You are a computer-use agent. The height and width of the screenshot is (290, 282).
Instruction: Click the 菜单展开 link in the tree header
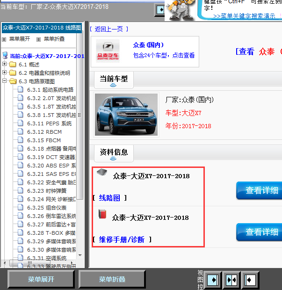20,39
